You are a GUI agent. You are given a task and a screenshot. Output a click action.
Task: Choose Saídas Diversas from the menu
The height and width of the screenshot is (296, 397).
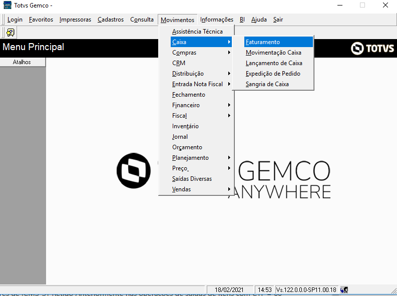201,178
